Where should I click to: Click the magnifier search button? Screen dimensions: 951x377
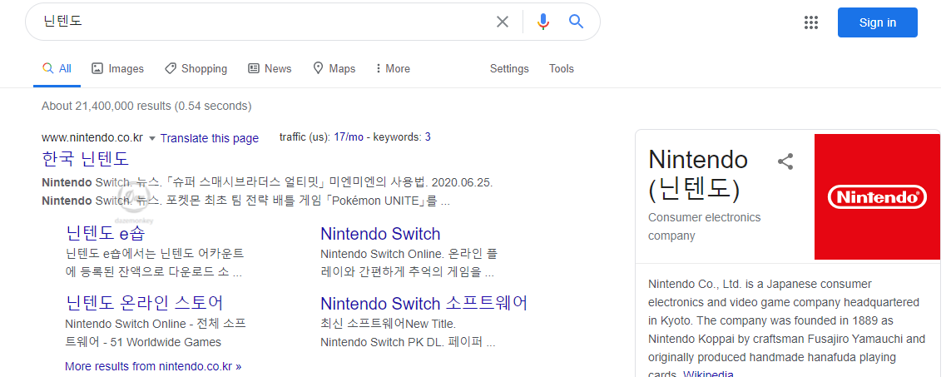(577, 22)
